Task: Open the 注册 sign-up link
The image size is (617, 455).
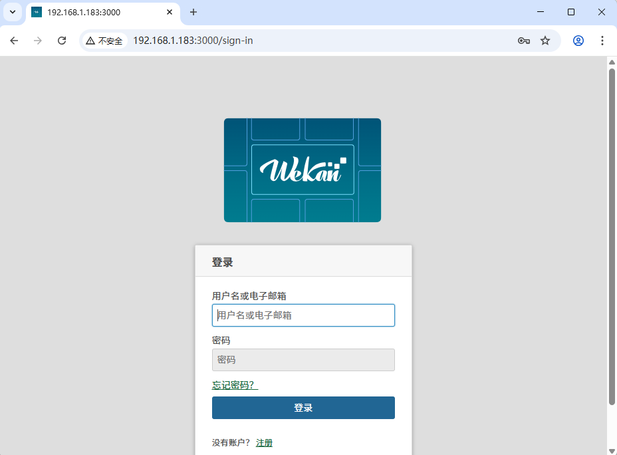Action: (264, 443)
